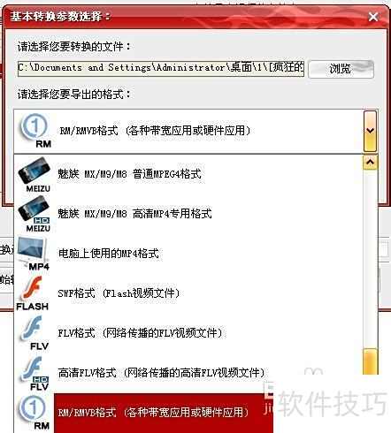This screenshot has width=391, height=433.
Task: Click the scrollbar up arrow in format list
Action: point(370,162)
